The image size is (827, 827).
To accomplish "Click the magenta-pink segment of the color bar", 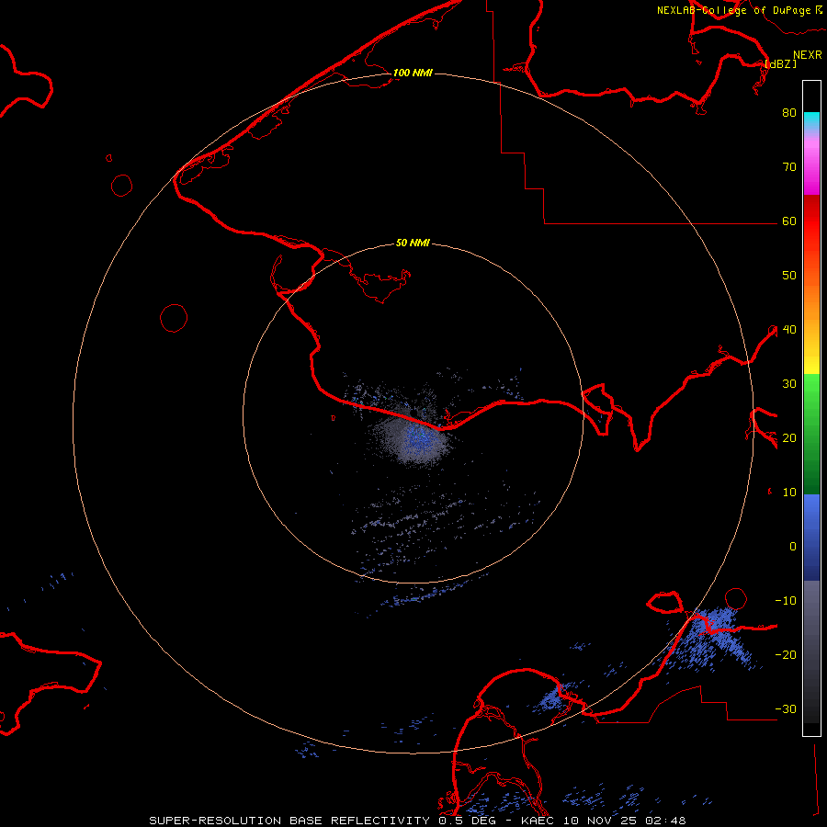I will 811,164.
